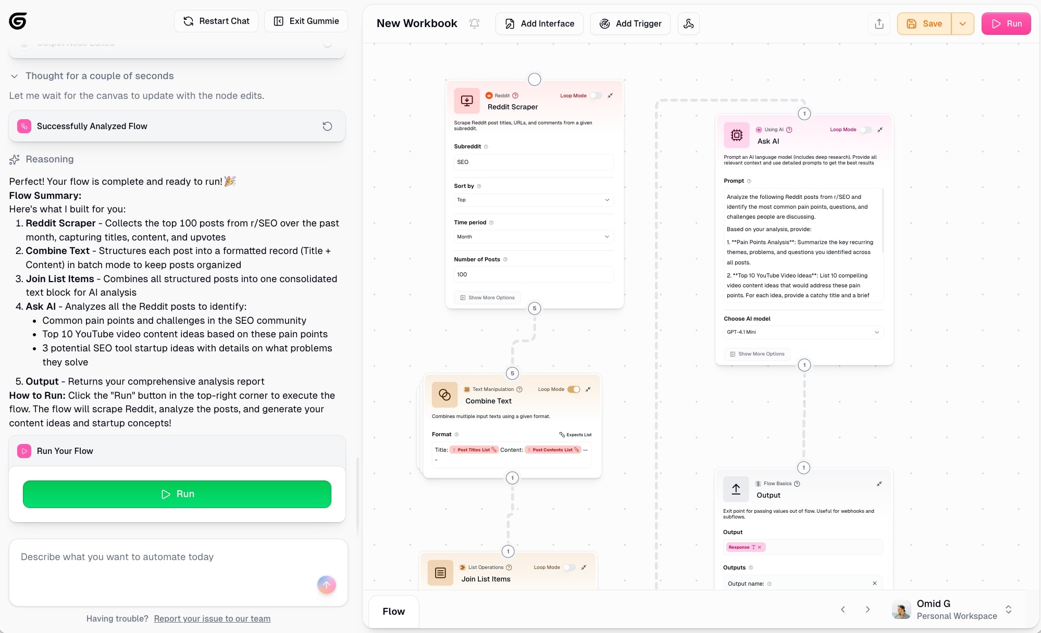Screen dimensions: 1041x633
Task: Click the Exit Gummie button
Action: pos(306,21)
